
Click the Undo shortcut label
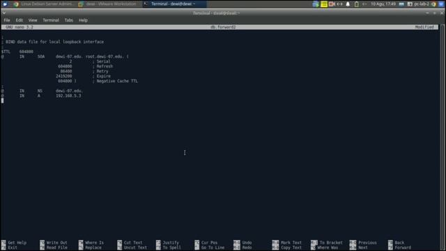click(247, 243)
